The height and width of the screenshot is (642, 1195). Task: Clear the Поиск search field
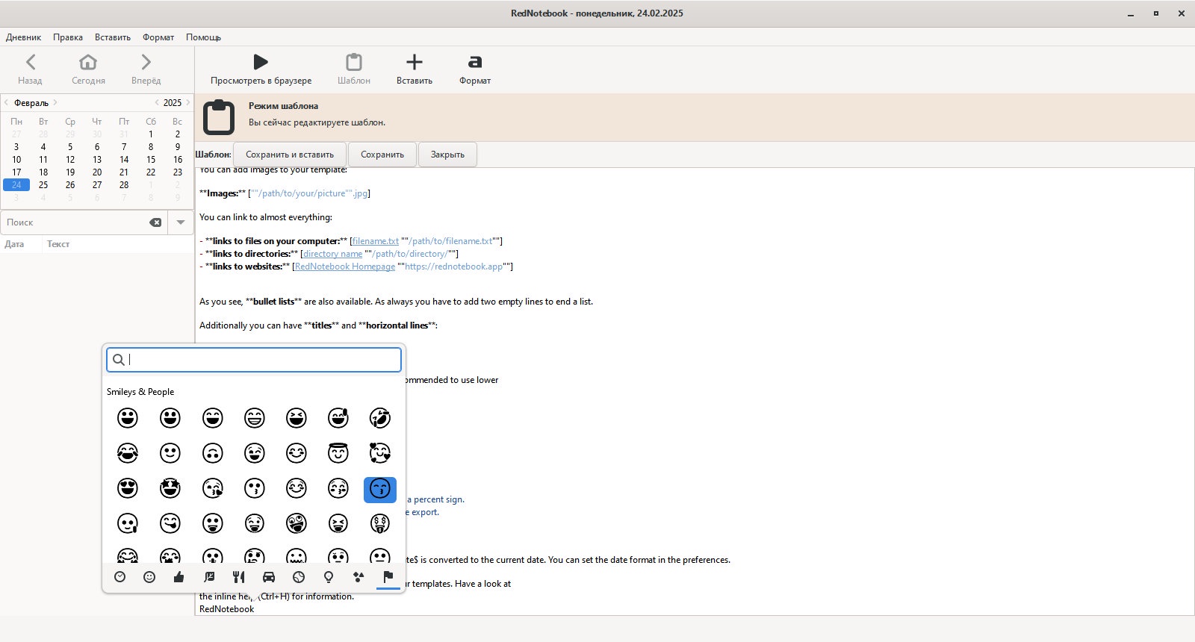pyautogui.click(x=155, y=222)
